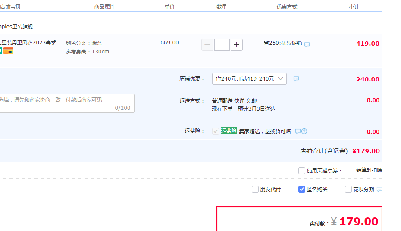This screenshot has height=231, width=401.
Task: Click the seller message text field
Action: [x=66, y=103]
